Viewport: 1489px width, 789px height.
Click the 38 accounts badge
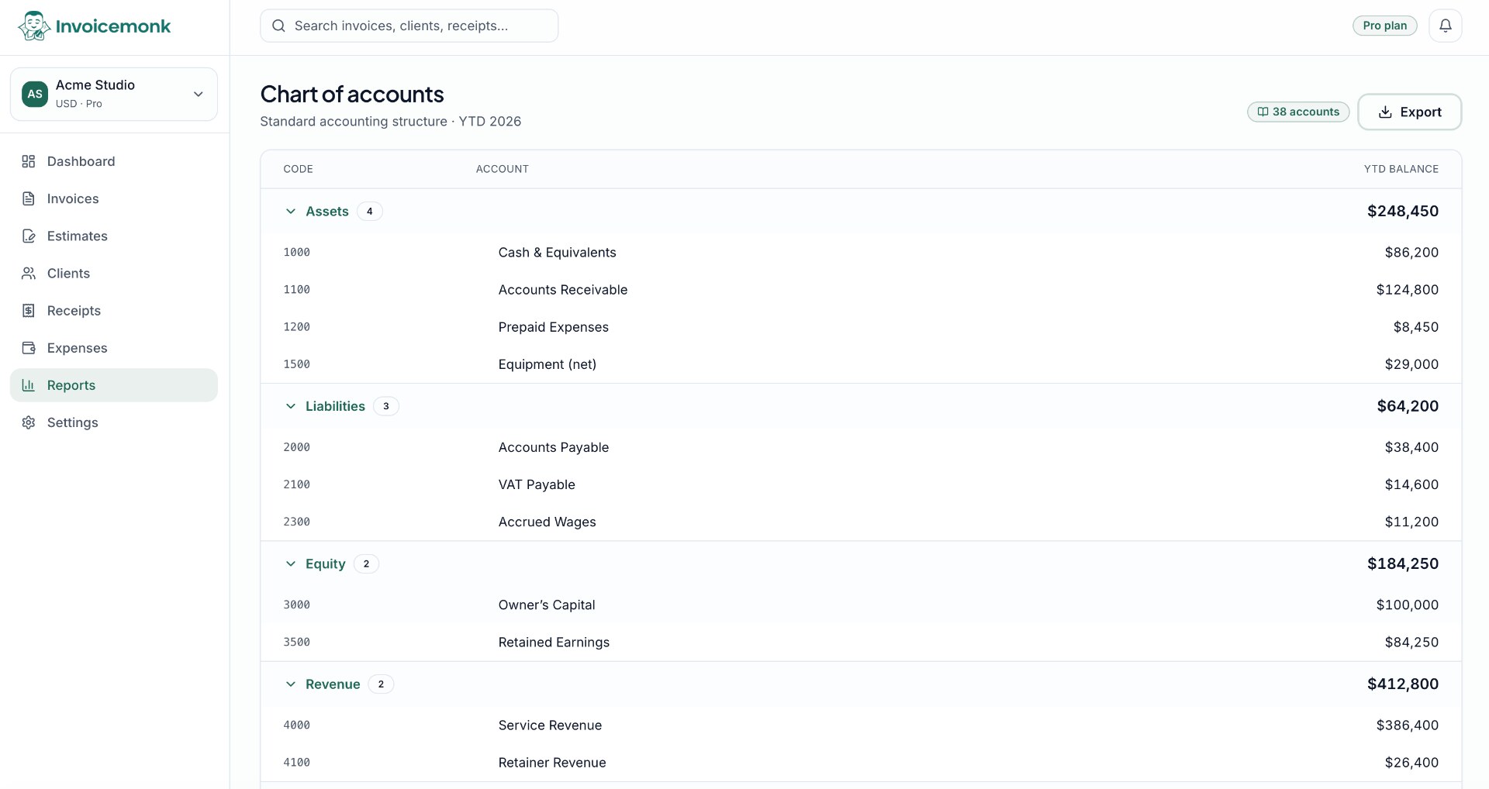pyautogui.click(x=1298, y=112)
